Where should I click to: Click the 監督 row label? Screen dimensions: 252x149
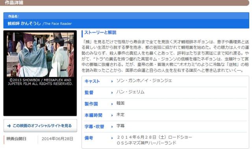(x=89, y=93)
